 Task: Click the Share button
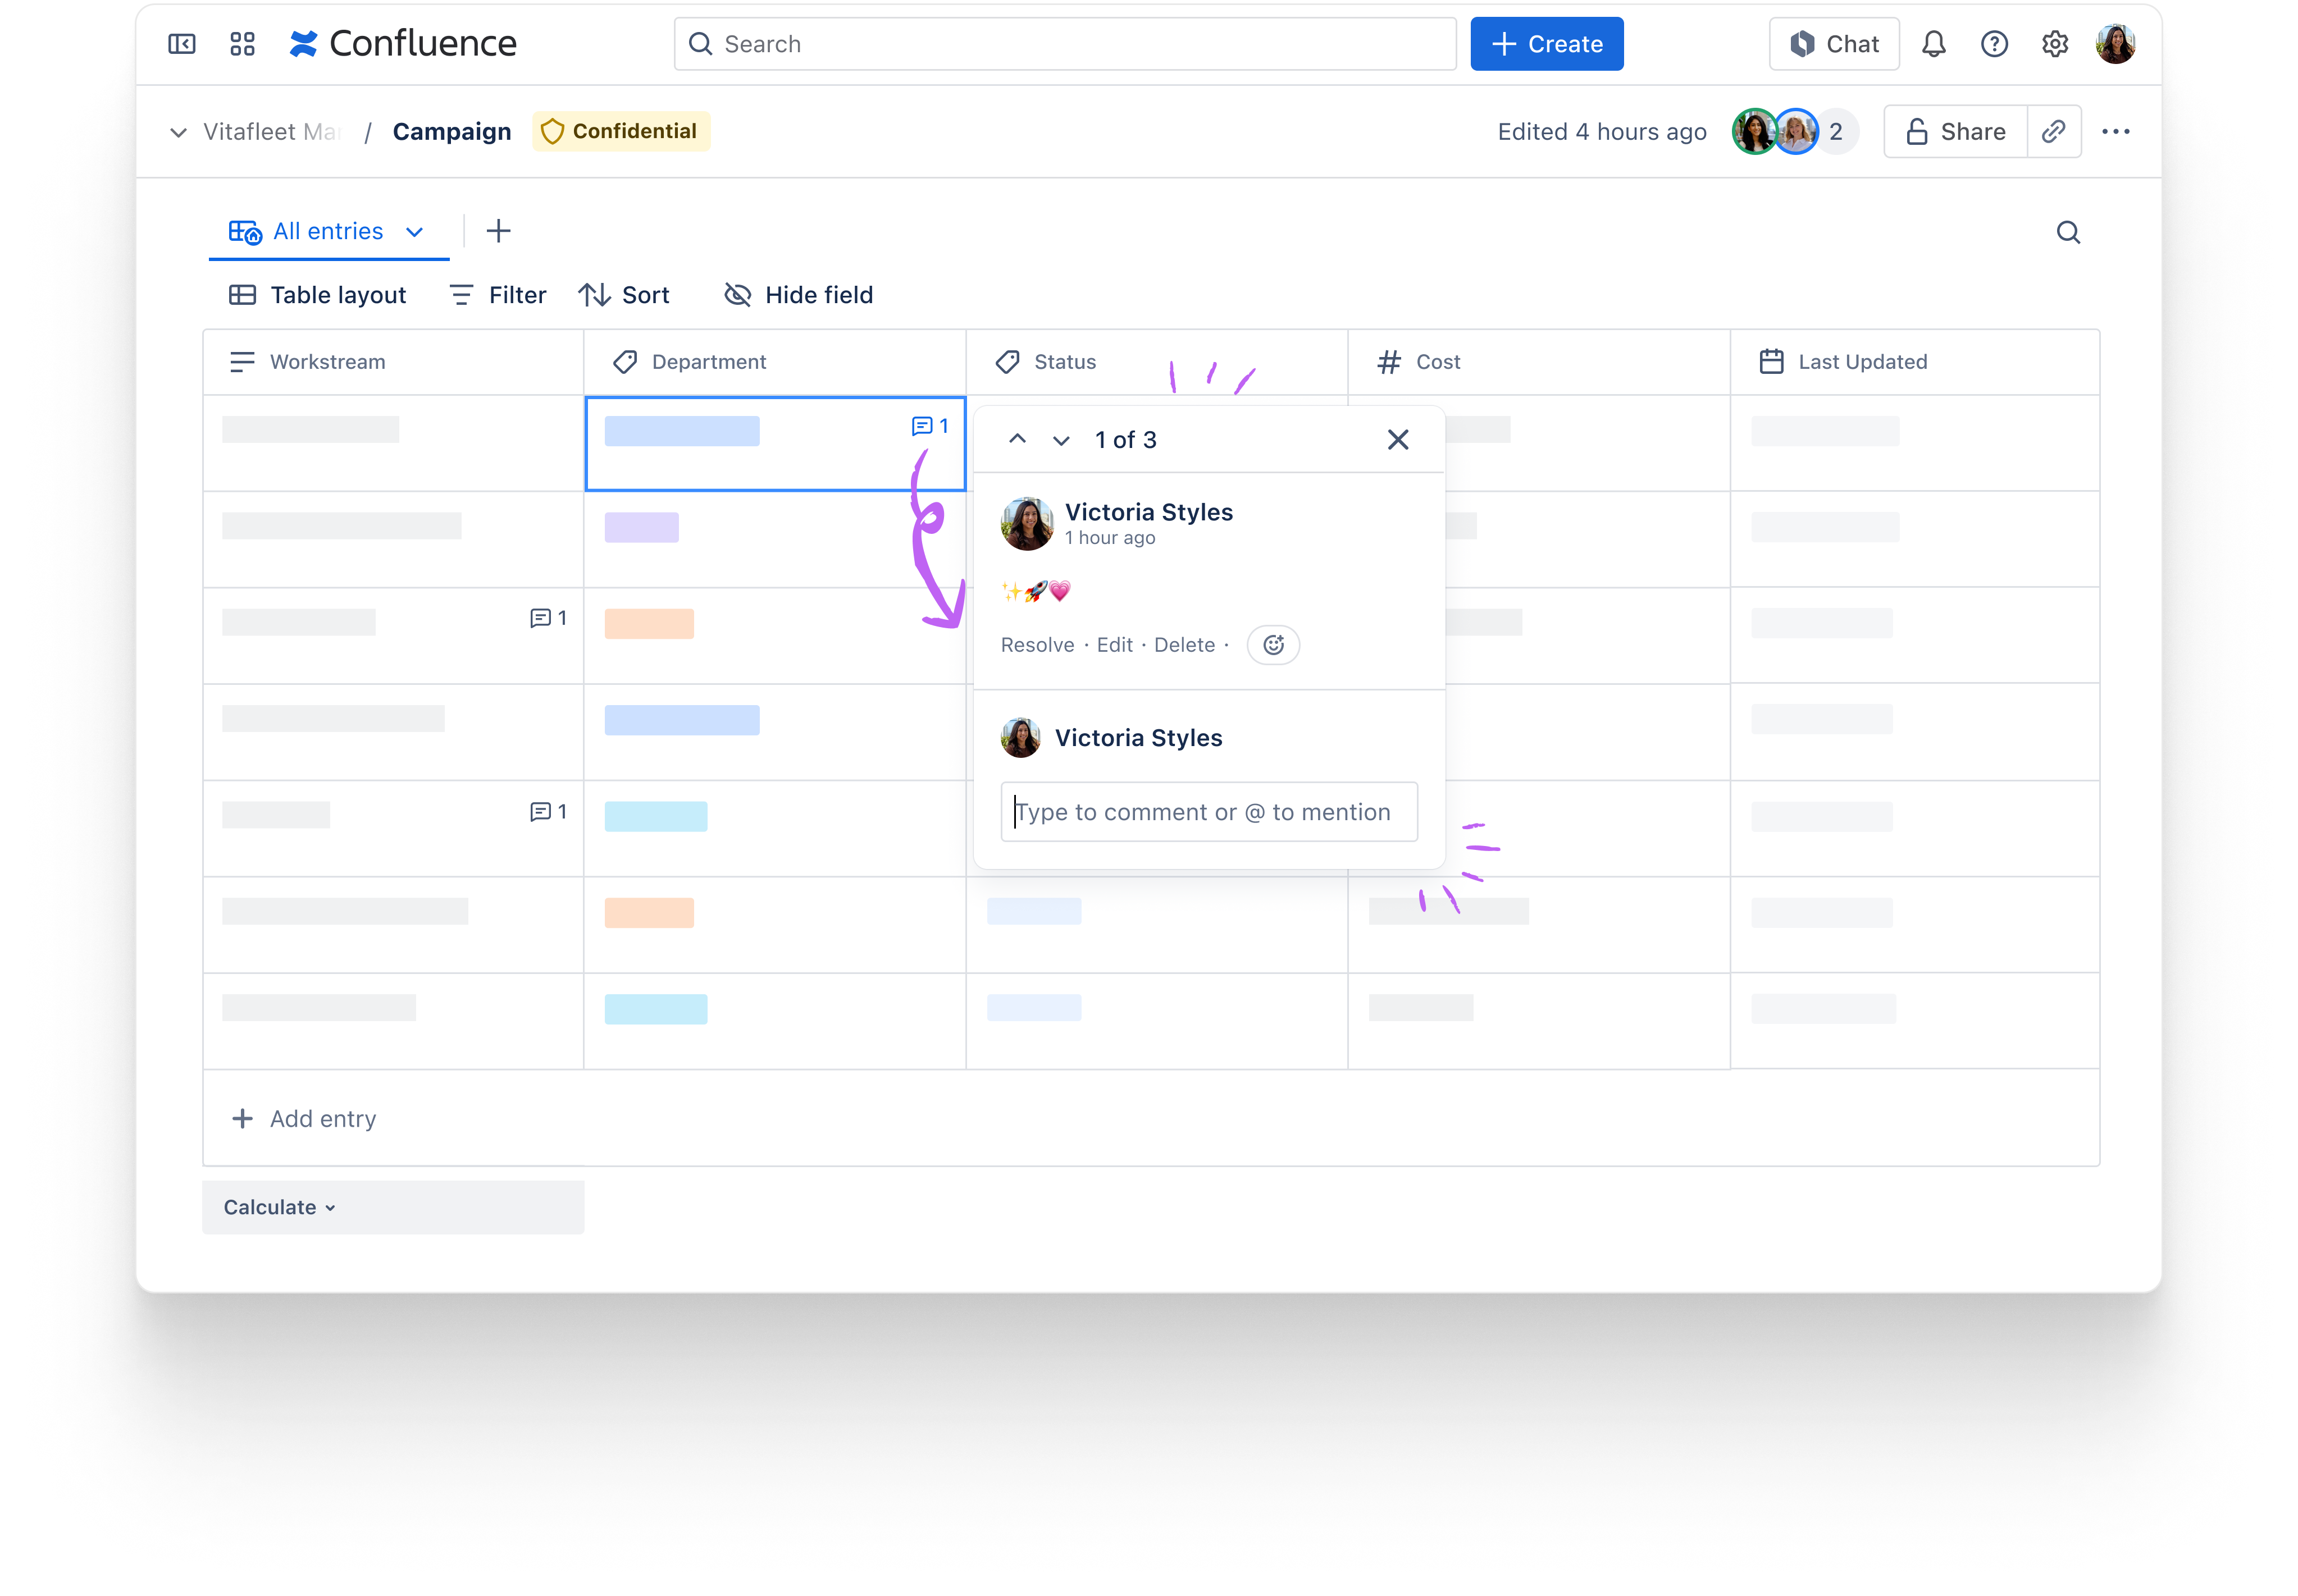click(x=1955, y=131)
